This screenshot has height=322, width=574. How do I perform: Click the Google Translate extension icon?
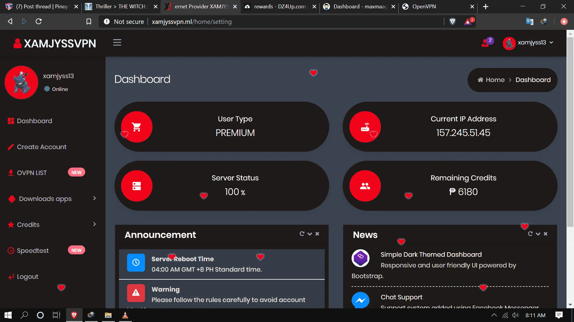click(x=529, y=21)
